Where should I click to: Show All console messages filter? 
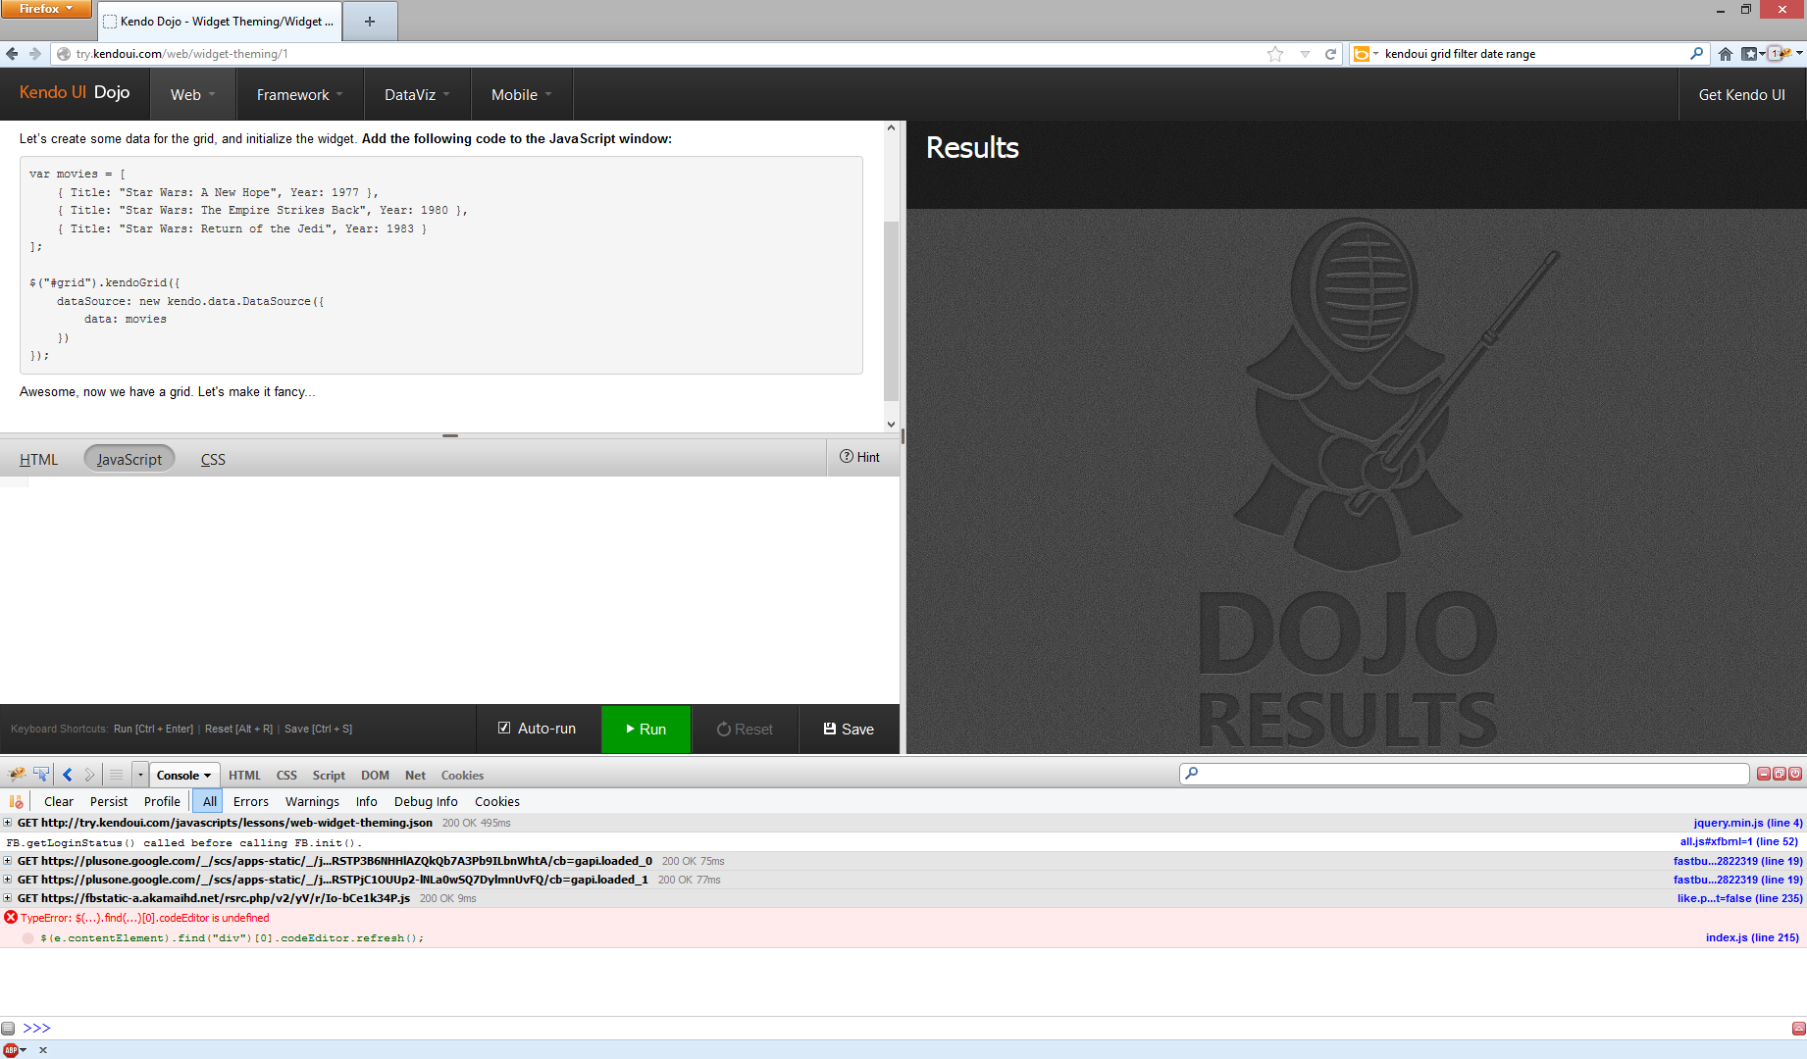click(209, 801)
